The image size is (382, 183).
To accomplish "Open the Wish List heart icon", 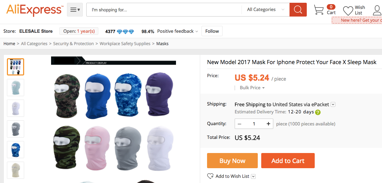I will click(348, 11).
